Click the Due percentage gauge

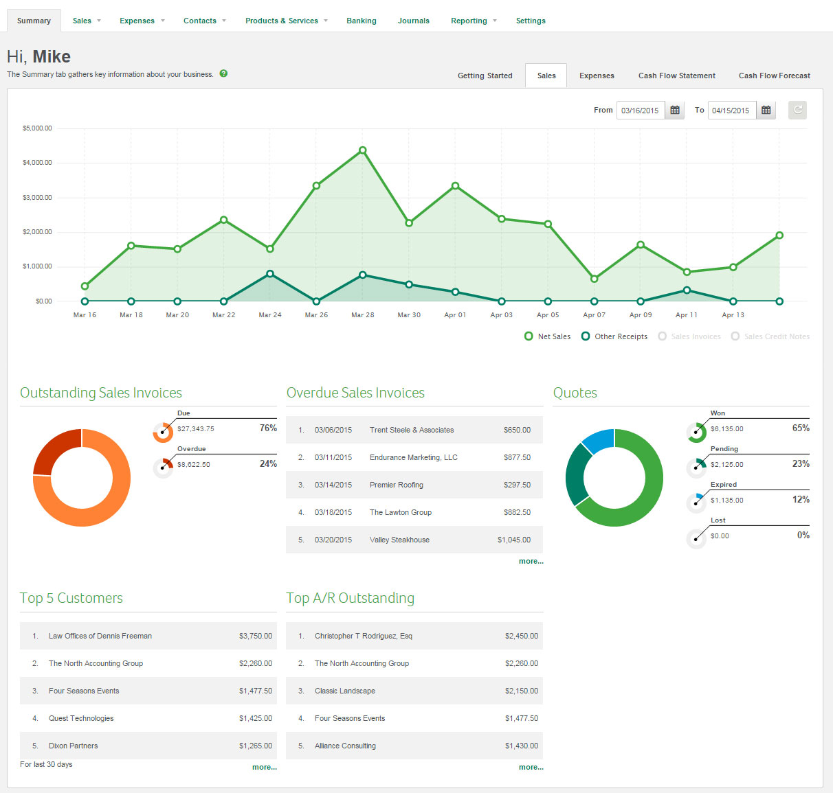coord(162,433)
